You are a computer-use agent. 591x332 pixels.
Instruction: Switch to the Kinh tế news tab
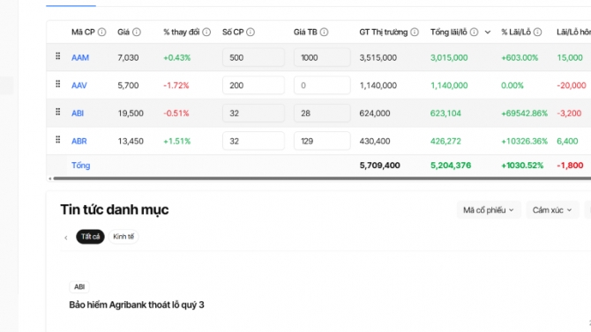coord(123,237)
